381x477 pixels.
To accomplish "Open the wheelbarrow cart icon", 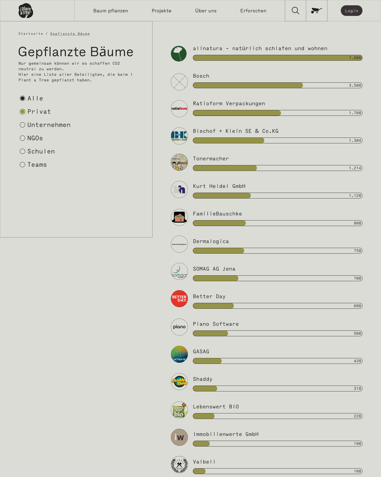I will [x=316, y=11].
